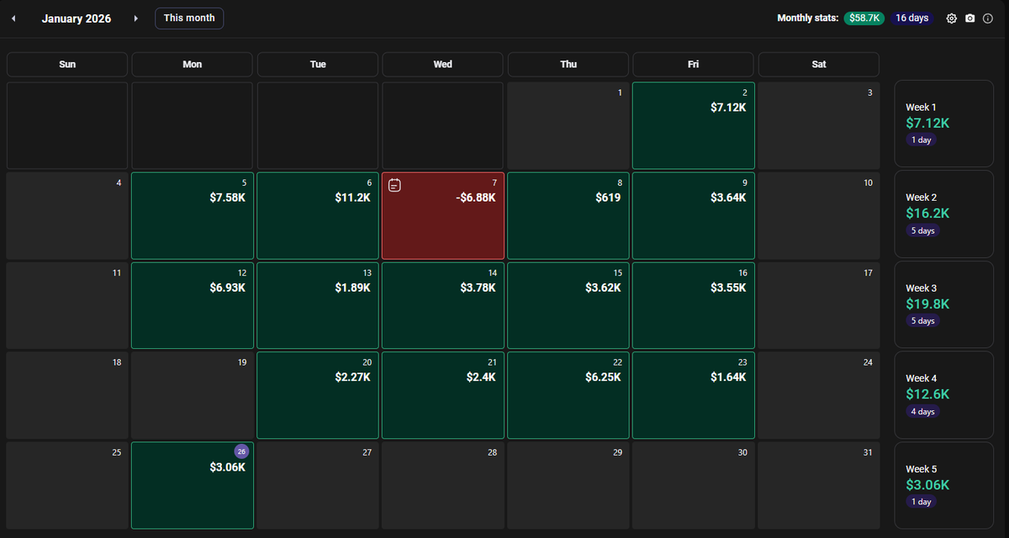The image size is (1009, 538).
Task: Select empty January 10 day cell
Action: [819, 216]
